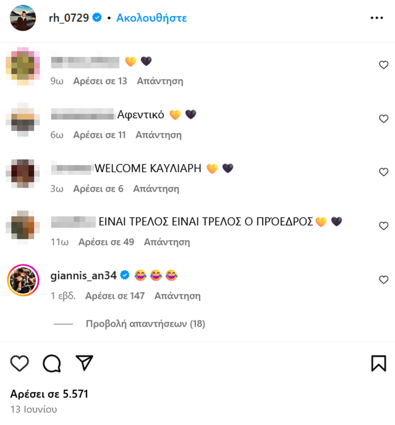Open rh_0729 profile picture
The image size is (395, 425).
click(23, 18)
